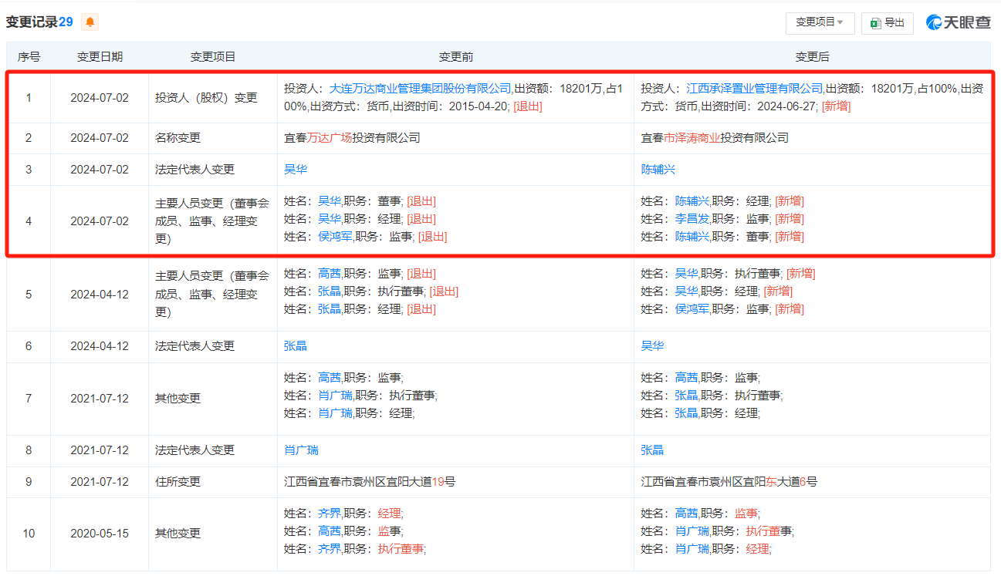Open the 变更项目 filter dropdown
Screen dimensions: 1001x576
[820, 22]
